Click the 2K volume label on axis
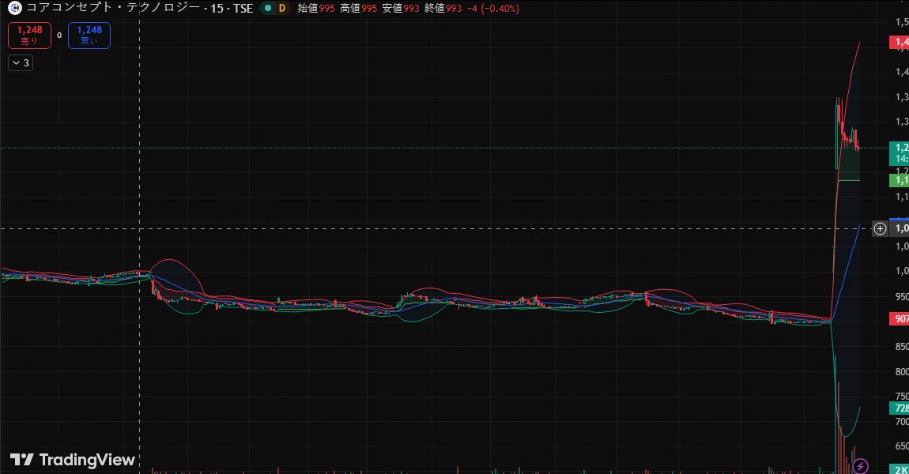 (900, 468)
